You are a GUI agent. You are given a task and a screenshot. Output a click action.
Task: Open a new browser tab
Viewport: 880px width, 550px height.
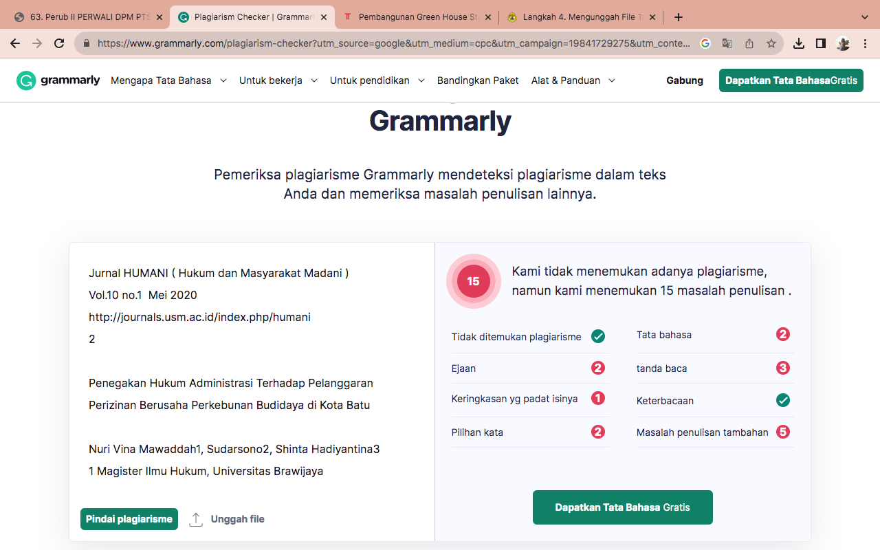[679, 17]
